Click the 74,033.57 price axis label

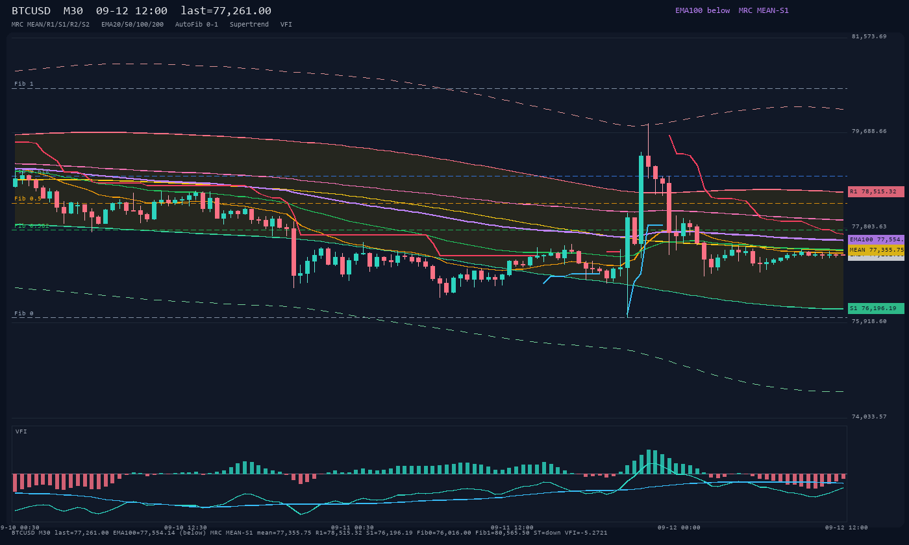point(869,417)
